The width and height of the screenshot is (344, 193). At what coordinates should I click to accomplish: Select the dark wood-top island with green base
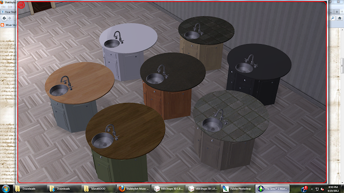tap(125, 142)
